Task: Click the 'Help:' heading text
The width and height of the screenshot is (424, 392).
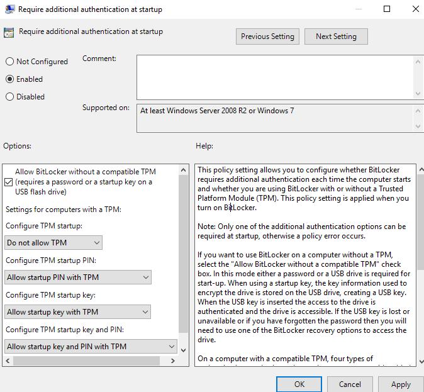Action: pyautogui.click(x=204, y=146)
